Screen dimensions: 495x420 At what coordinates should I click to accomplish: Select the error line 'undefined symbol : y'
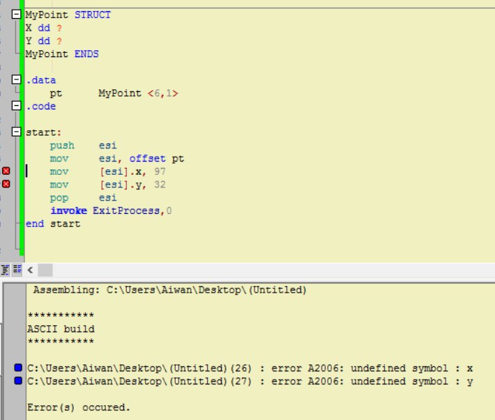[x=250, y=381]
